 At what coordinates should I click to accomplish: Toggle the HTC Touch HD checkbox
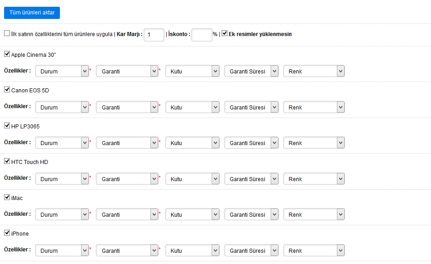point(7,161)
